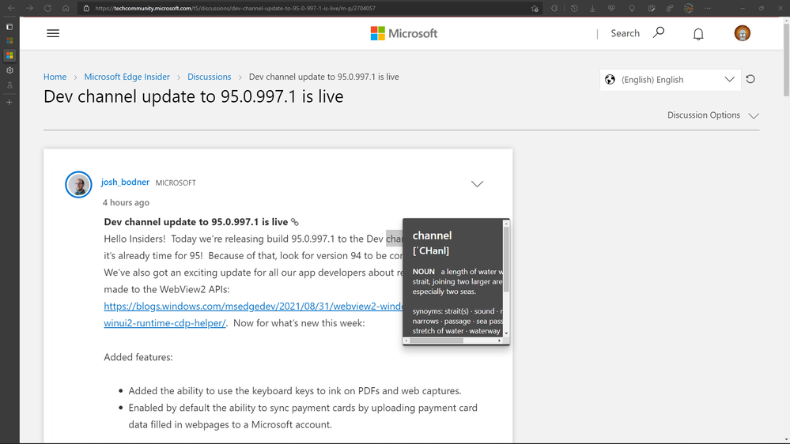Open the blogs.windows.com webview2 link

pyautogui.click(x=253, y=306)
